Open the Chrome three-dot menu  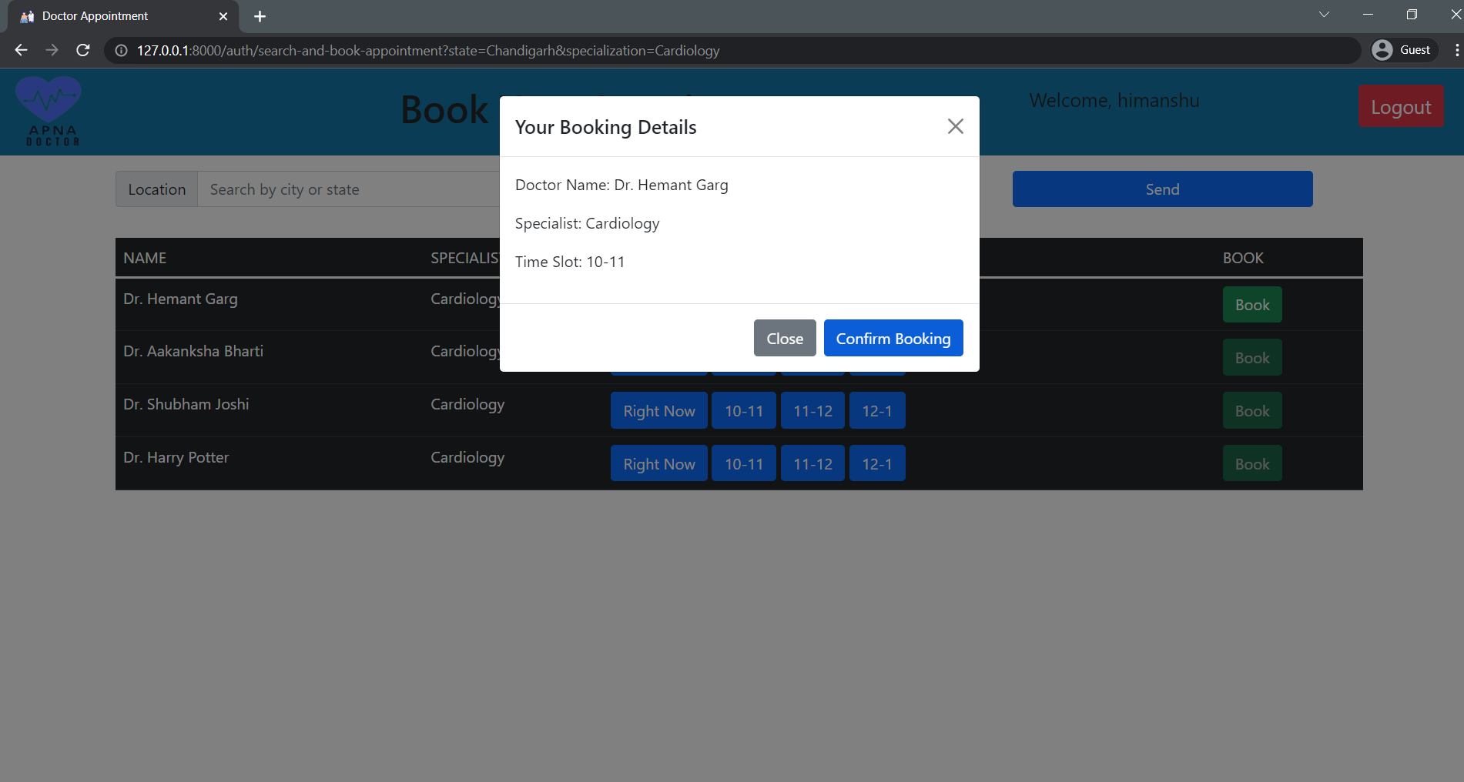coord(1456,50)
